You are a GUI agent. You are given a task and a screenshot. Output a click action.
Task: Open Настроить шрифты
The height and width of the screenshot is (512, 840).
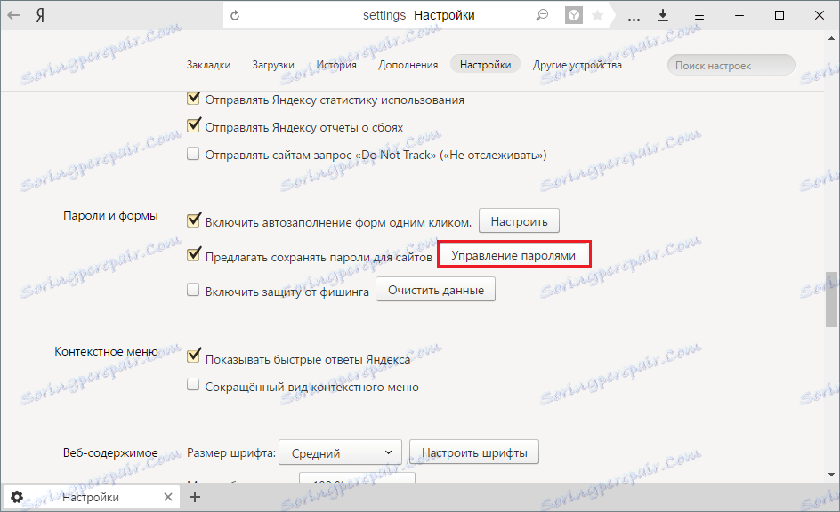[x=474, y=452]
